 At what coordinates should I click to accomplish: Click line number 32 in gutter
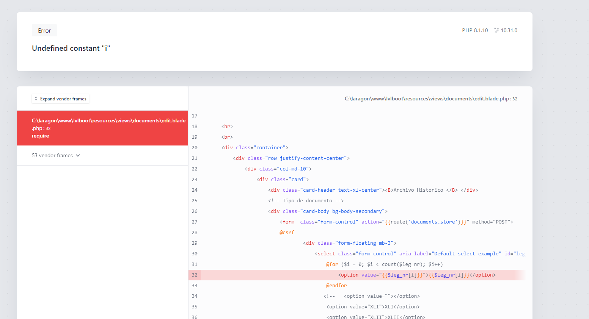[x=195, y=275]
